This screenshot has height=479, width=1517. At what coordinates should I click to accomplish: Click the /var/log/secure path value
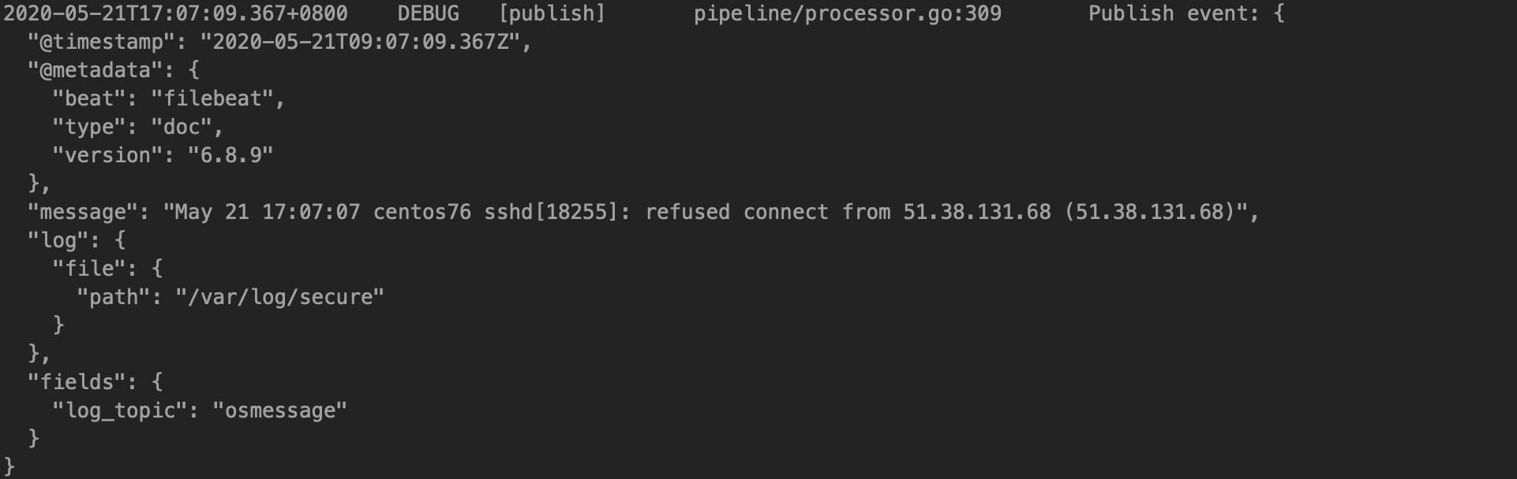click(280, 297)
